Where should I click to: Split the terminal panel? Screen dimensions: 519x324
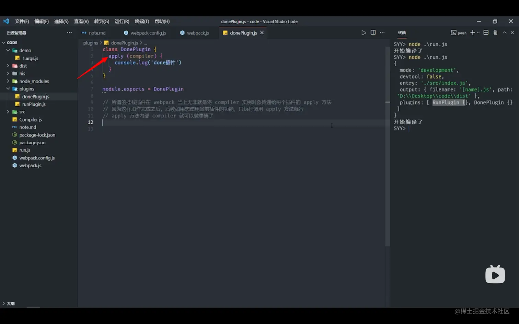pos(486,33)
